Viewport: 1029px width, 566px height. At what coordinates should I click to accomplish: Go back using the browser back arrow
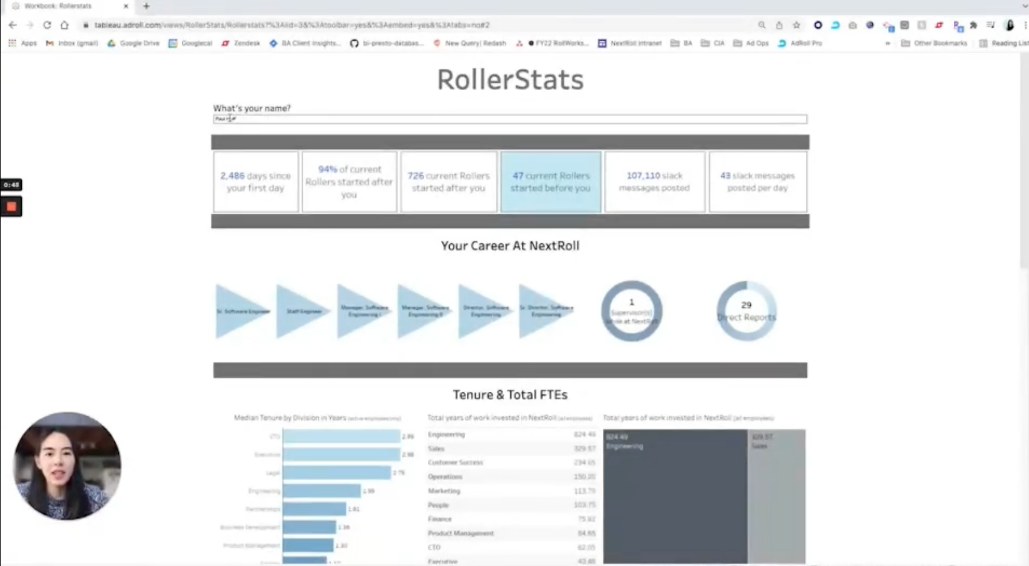(12, 25)
